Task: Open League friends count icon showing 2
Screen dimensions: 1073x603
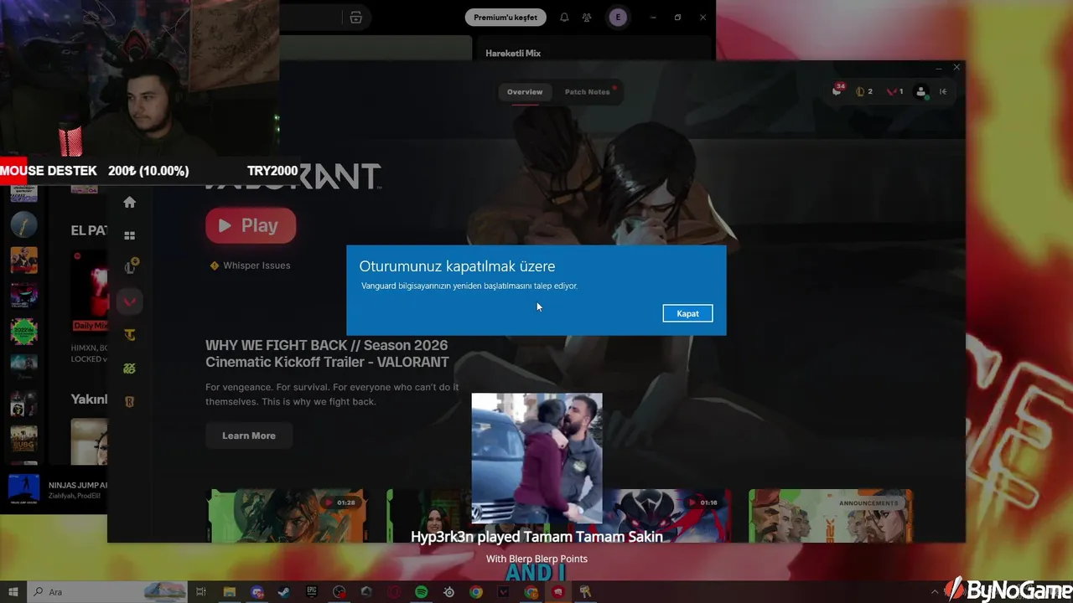Action: click(x=864, y=91)
